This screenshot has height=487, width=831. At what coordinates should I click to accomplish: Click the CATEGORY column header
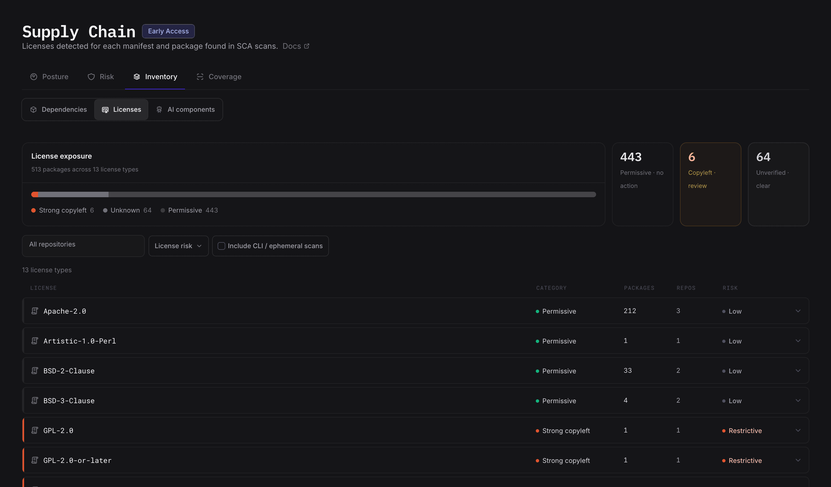coord(551,288)
